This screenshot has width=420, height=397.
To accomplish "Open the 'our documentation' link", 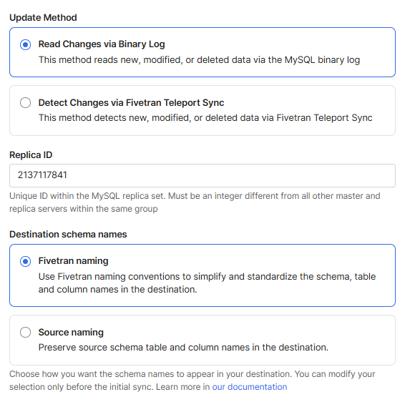I will point(250,387).
